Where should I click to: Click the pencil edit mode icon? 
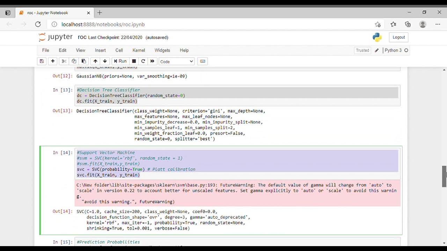pyautogui.click(x=377, y=50)
